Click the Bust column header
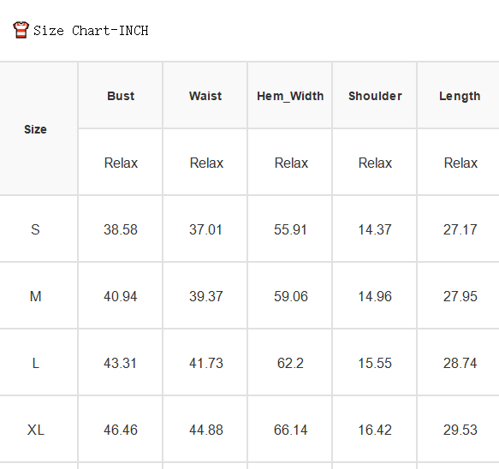The height and width of the screenshot is (469, 499). point(121,96)
